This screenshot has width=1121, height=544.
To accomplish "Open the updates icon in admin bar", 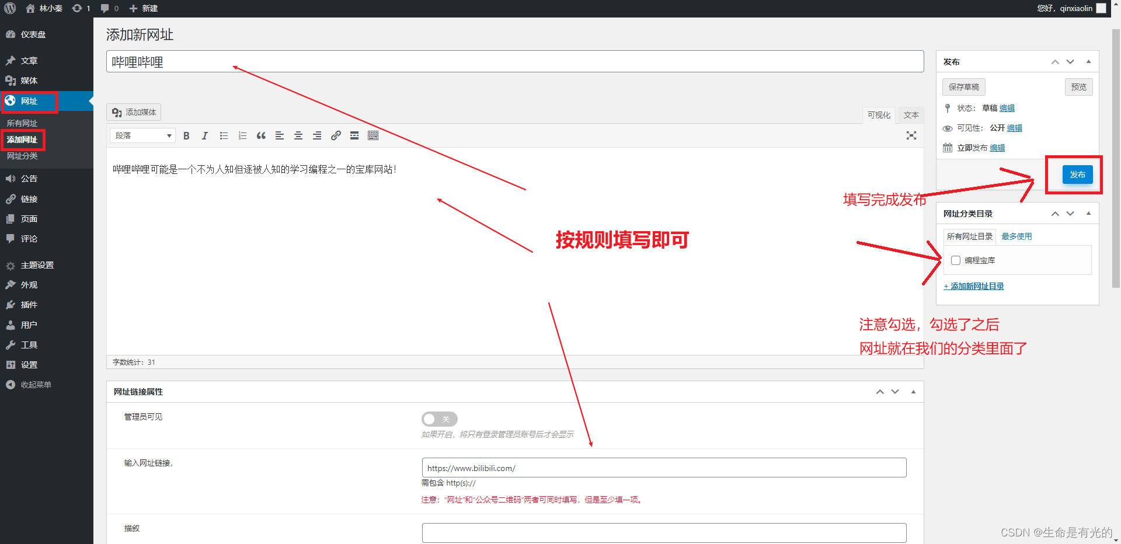I will [81, 8].
